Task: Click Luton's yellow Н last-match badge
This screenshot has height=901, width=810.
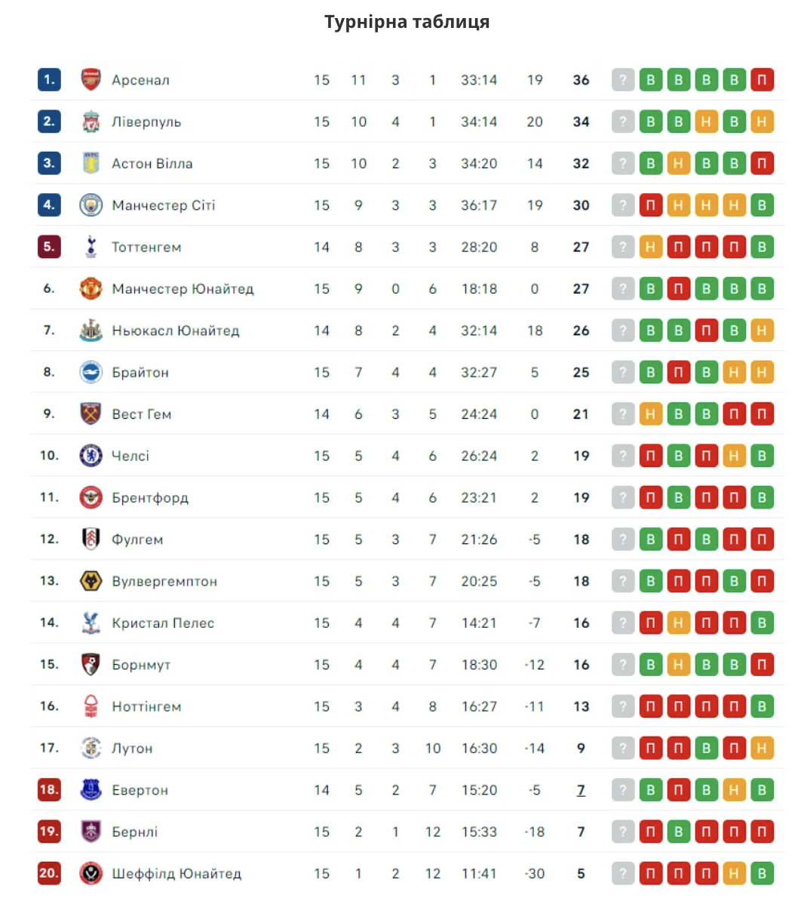Action: click(x=762, y=749)
